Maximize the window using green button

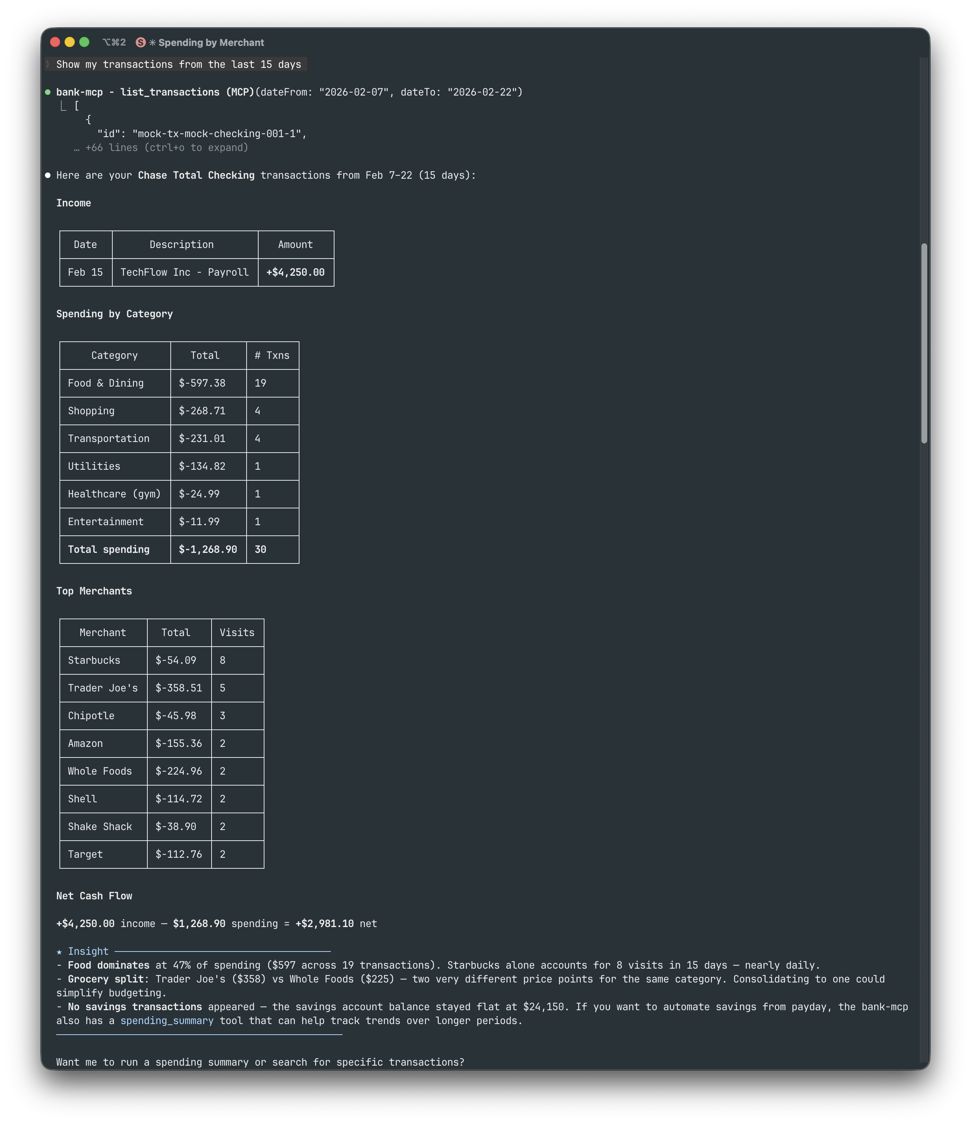(84, 42)
